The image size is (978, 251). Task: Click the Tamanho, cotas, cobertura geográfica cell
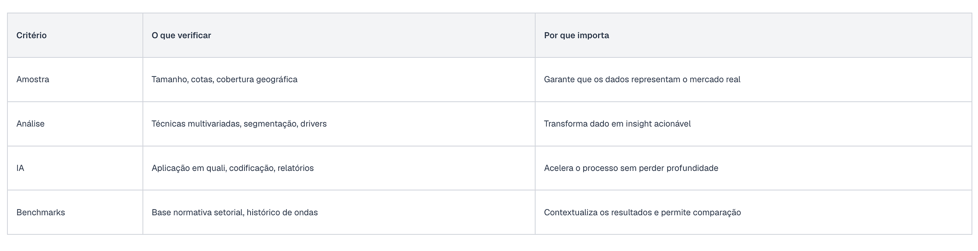point(225,79)
